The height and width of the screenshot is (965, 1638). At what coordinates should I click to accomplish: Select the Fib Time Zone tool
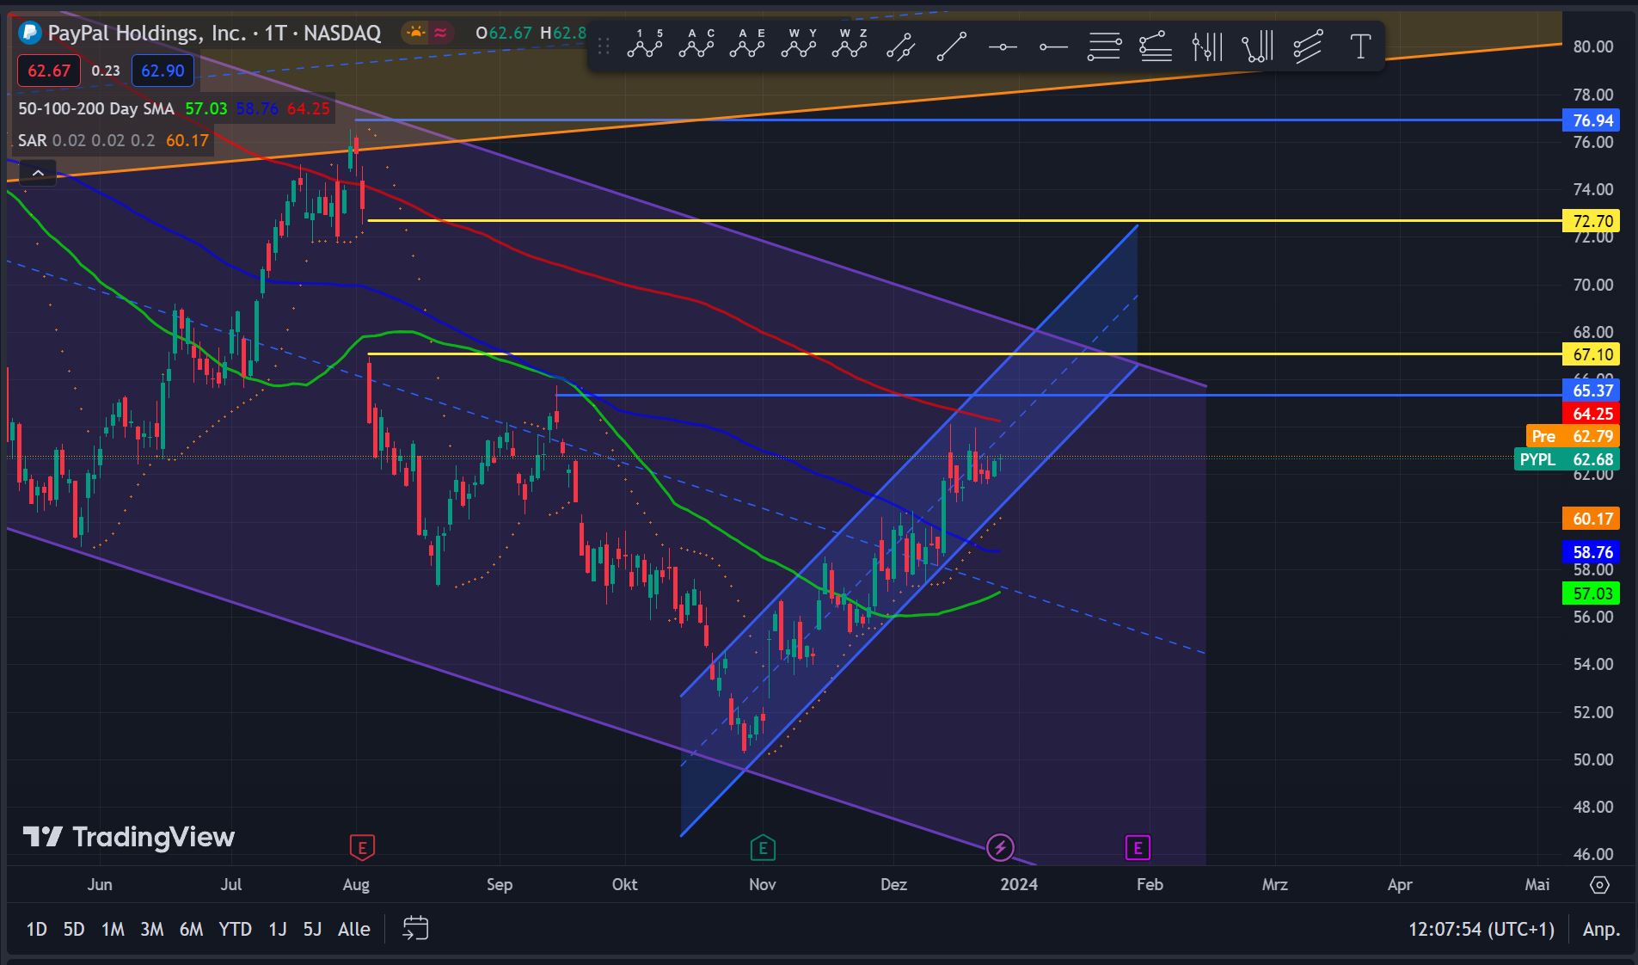(x=1207, y=46)
